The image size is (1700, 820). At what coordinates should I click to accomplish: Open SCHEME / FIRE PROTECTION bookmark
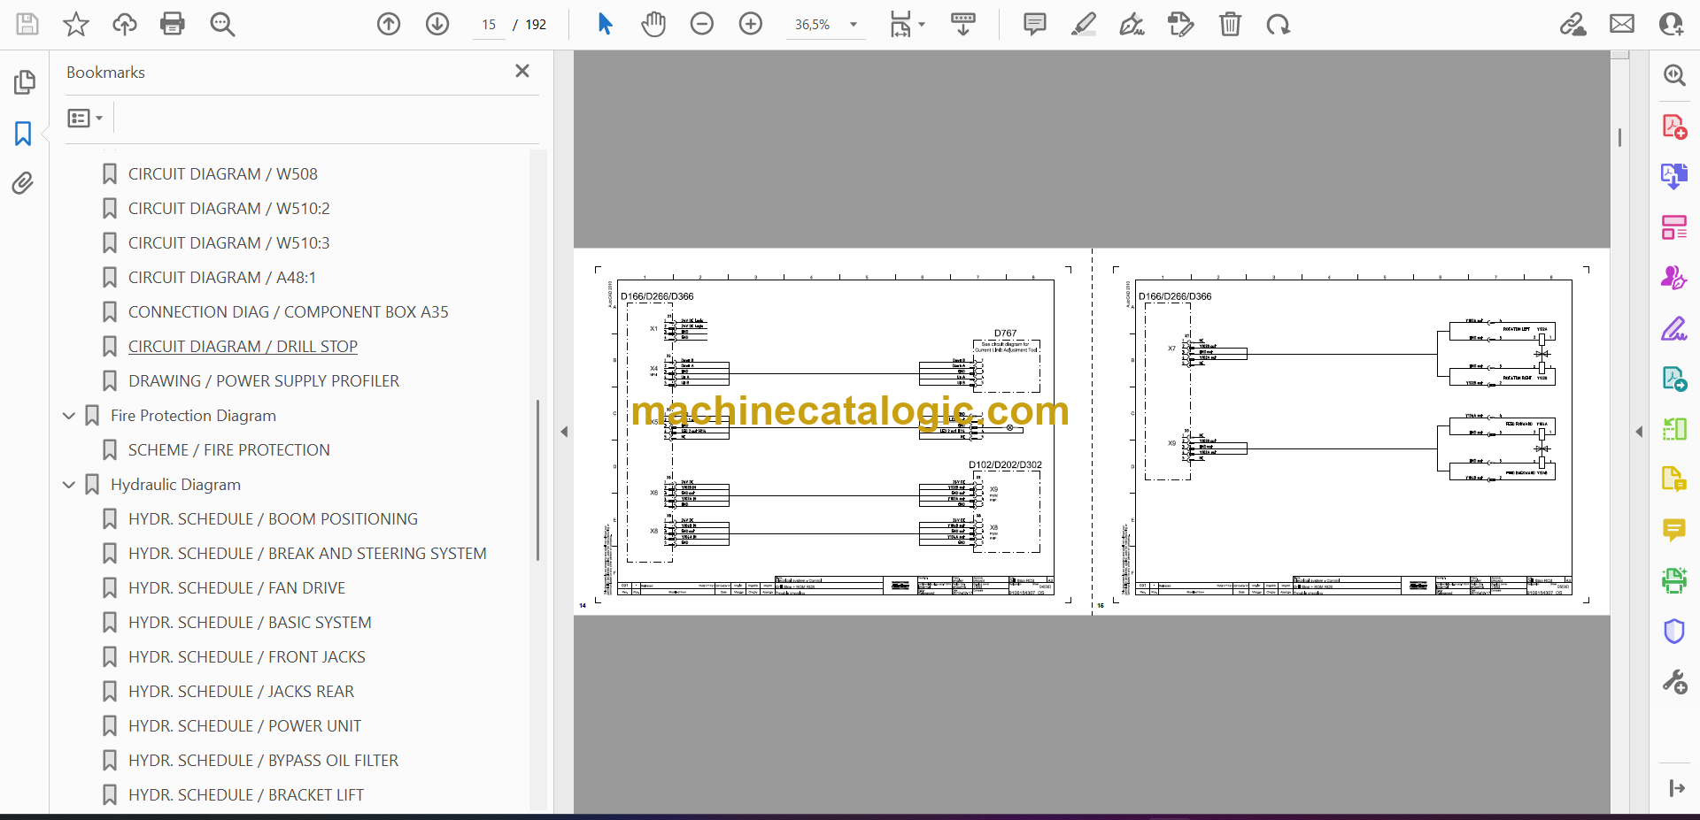[228, 450]
